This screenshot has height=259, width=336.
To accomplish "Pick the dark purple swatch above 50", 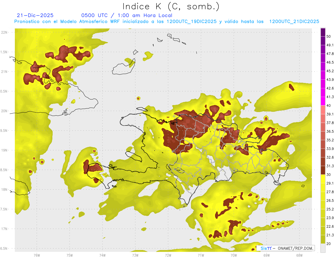I will (323, 32).
